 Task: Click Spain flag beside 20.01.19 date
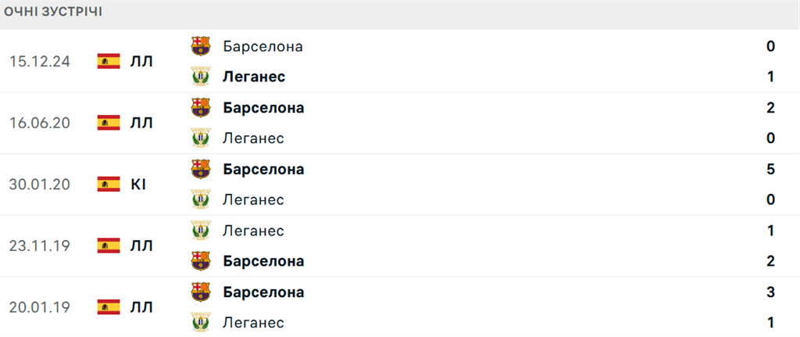click(x=109, y=307)
